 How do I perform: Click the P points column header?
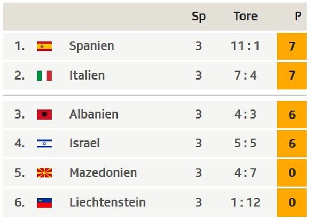click(x=298, y=16)
